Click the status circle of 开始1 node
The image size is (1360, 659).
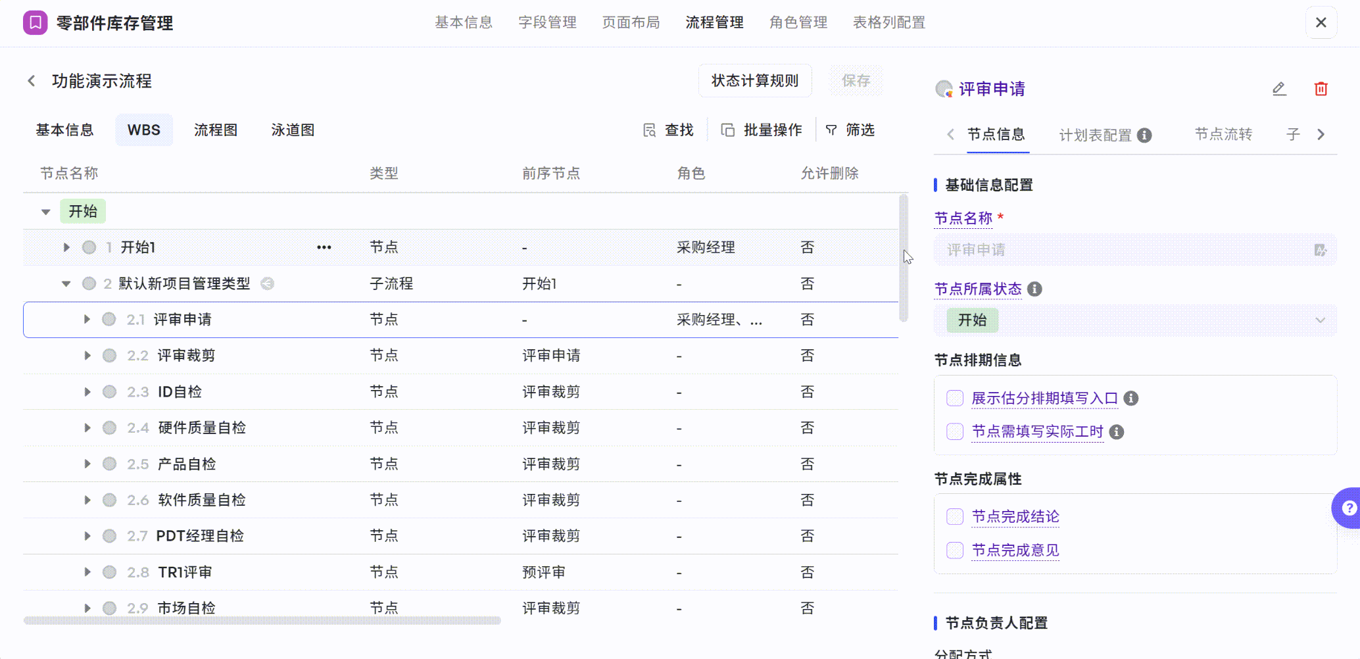tap(89, 247)
